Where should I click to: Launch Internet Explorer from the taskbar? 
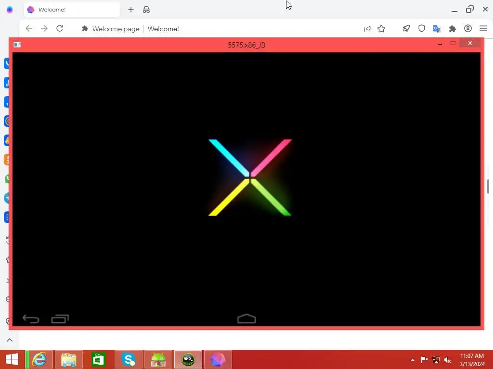click(x=39, y=359)
